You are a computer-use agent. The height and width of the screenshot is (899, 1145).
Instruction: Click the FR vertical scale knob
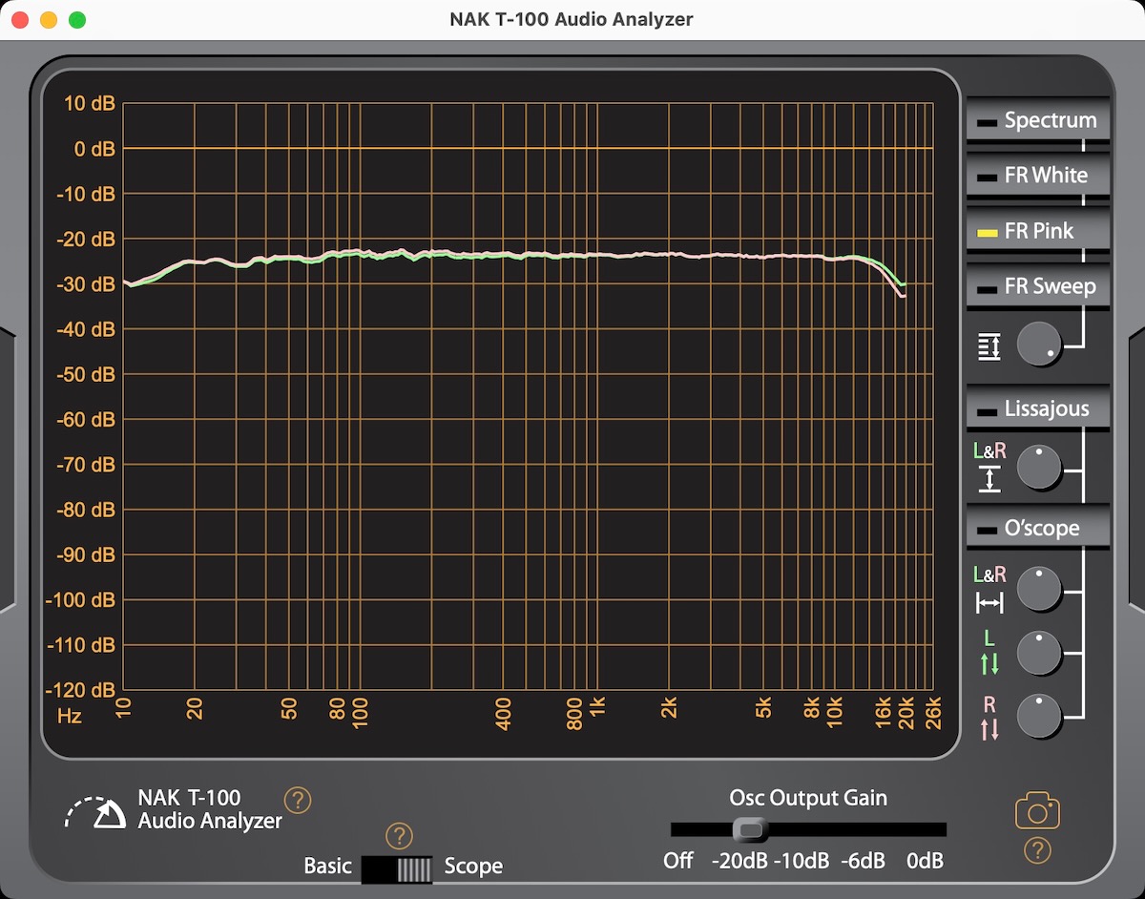point(1040,345)
